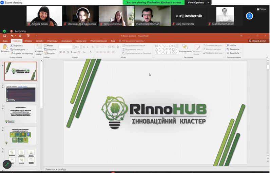Undo the last action in PowerPoint
Image resolution: width=270 pixels, height=173 pixels.
pyautogui.click(x=12, y=36)
